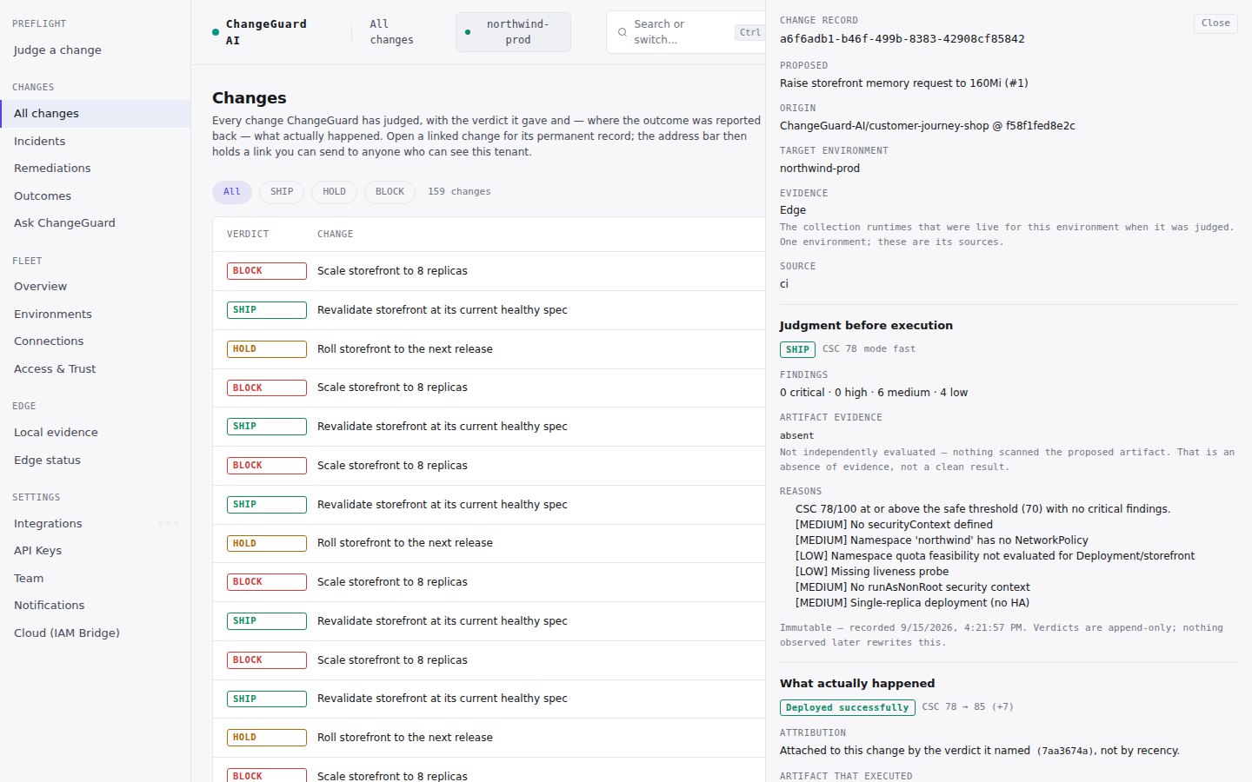This screenshot has height=782, width=1252.
Task: Click the verdict reference (7aa3674a)
Action: tap(1066, 751)
